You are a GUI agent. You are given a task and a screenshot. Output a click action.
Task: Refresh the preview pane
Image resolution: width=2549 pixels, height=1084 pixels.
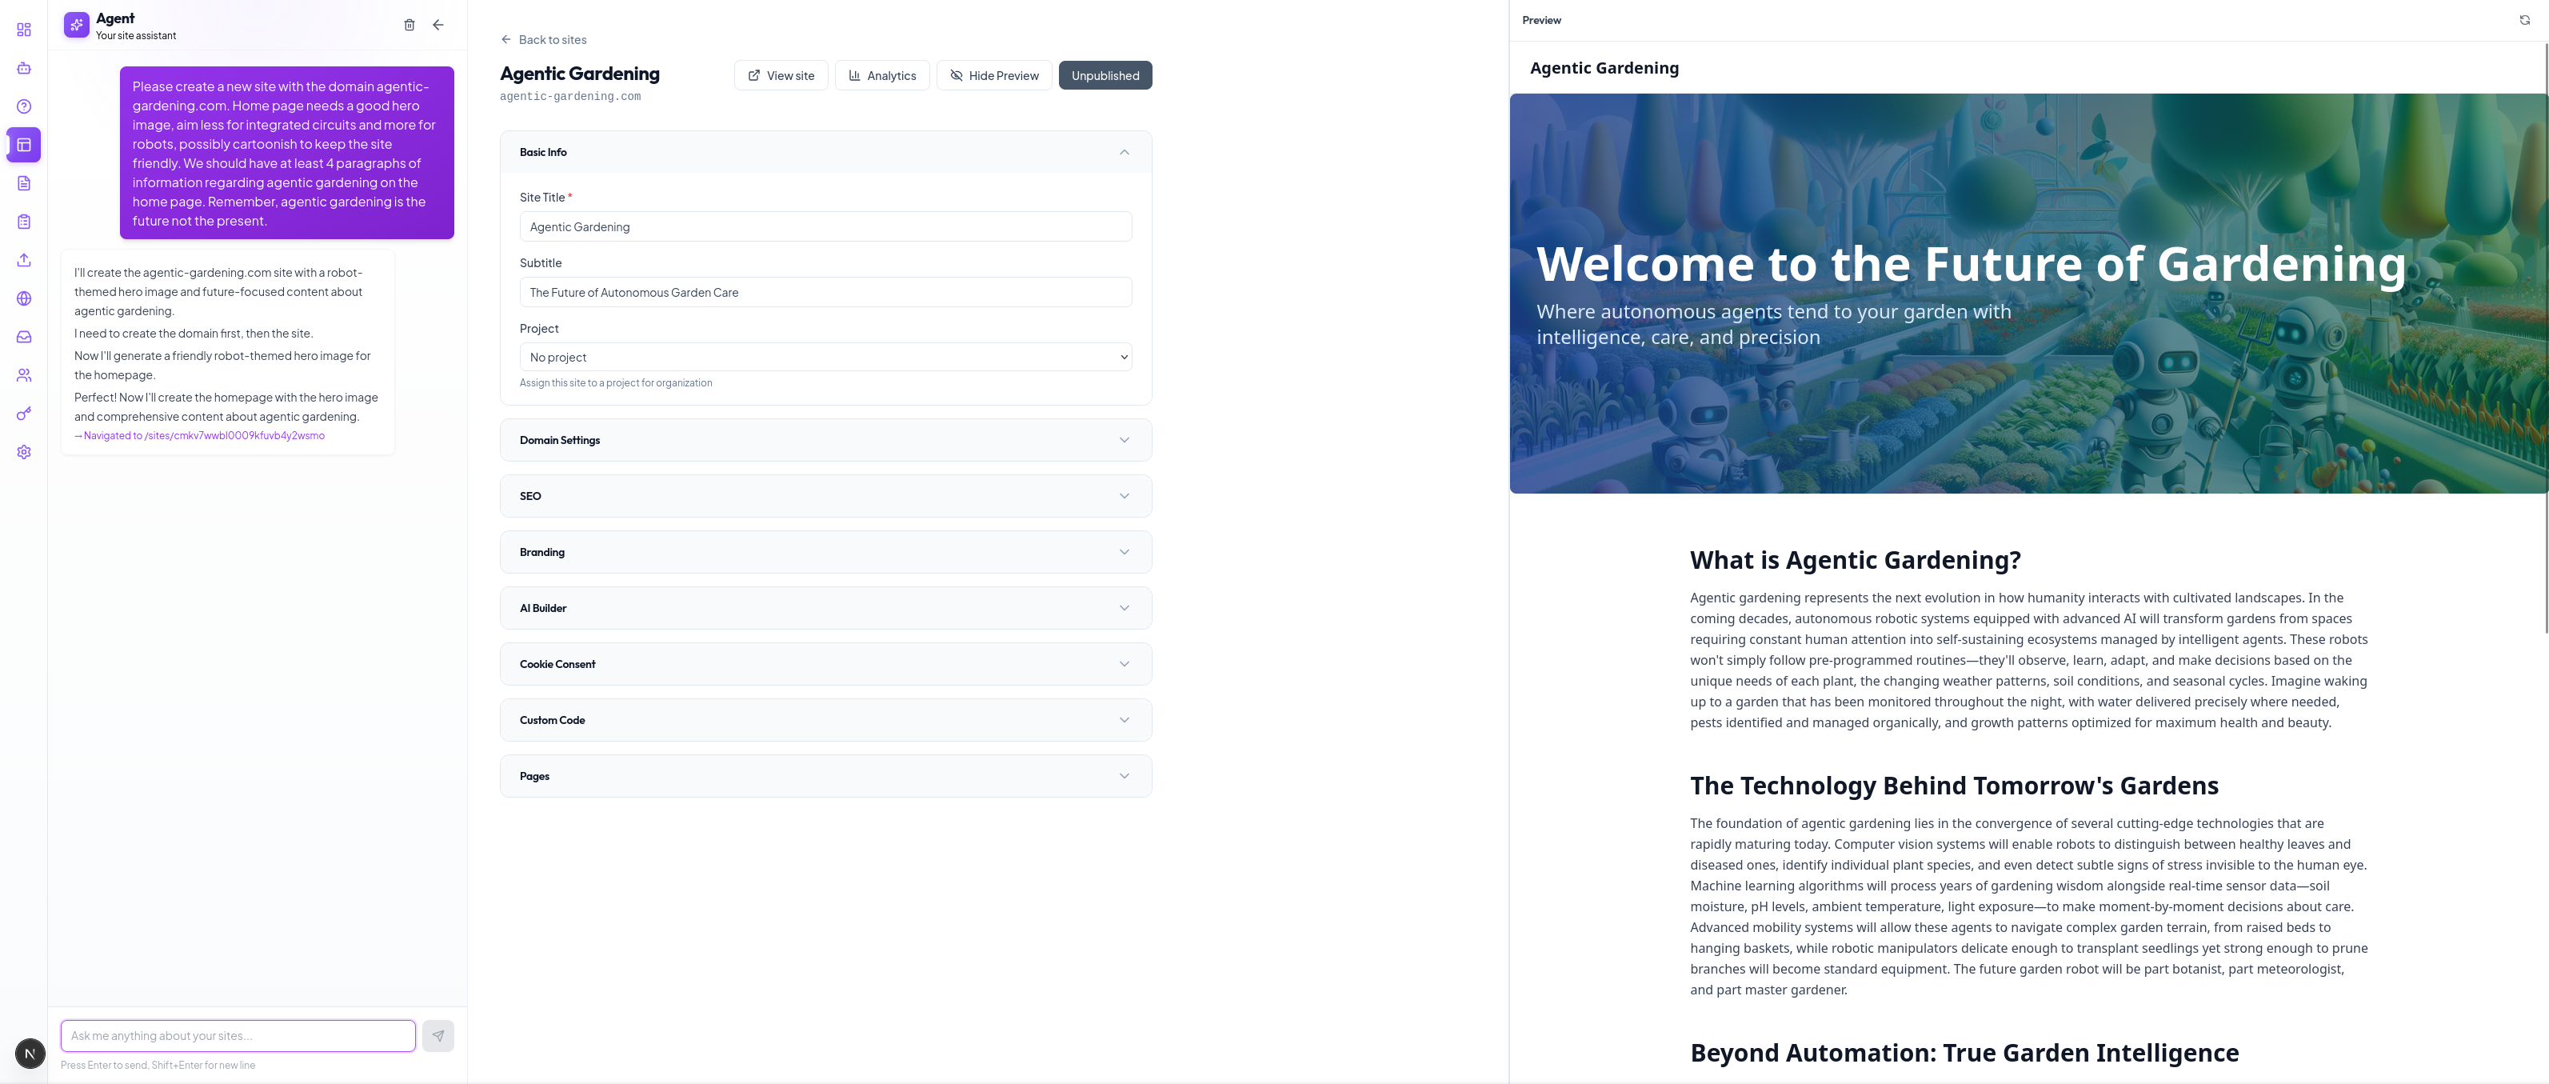pyautogui.click(x=2523, y=20)
